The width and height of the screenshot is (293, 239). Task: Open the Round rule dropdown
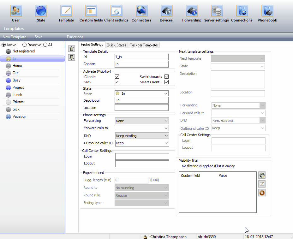coord(141,195)
